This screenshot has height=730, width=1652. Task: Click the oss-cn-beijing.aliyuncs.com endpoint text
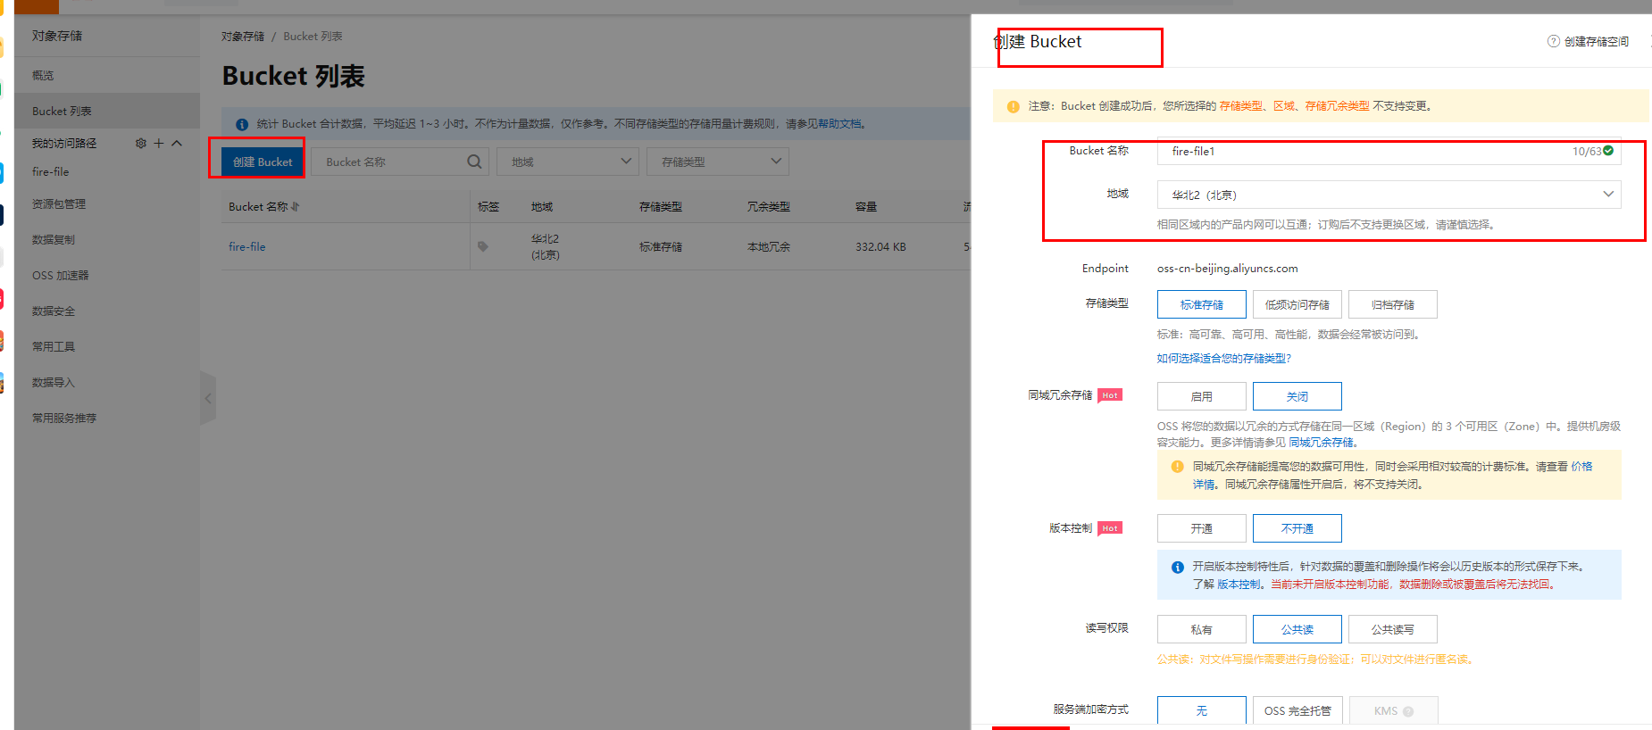coord(1228,268)
